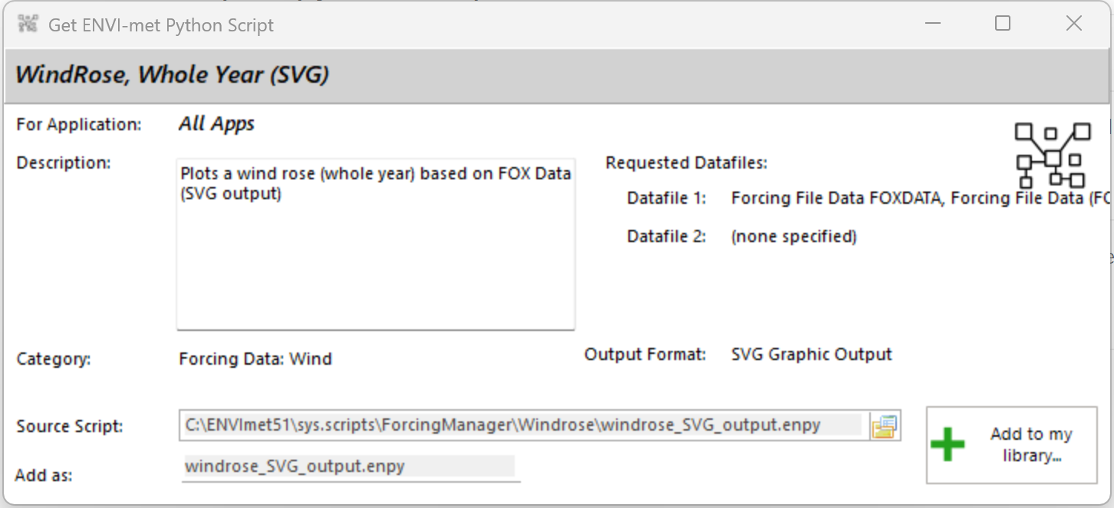
Task: Click the Datafile 2 "(none specified)" value
Action: pos(793,237)
